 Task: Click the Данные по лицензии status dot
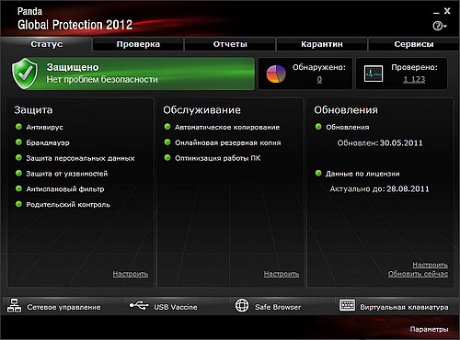[x=318, y=173]
